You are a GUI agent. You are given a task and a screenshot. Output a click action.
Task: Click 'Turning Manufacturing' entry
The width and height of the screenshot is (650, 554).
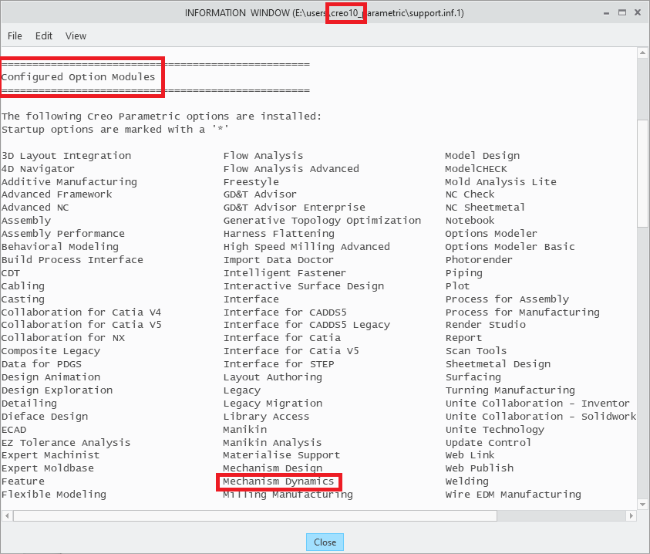pyautogui.click(x=510, y=390)
